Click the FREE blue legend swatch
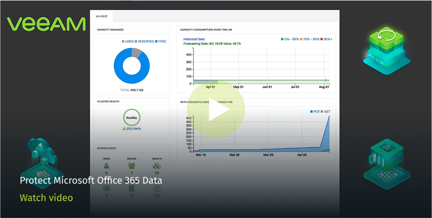Screen dimensions: 432x218 tap(156, 42)
